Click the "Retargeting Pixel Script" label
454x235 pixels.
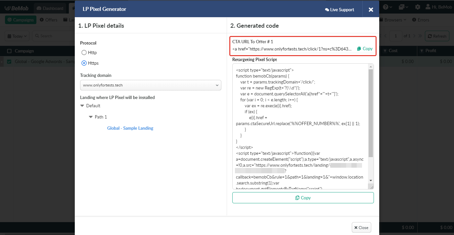[x=255, y=60]
